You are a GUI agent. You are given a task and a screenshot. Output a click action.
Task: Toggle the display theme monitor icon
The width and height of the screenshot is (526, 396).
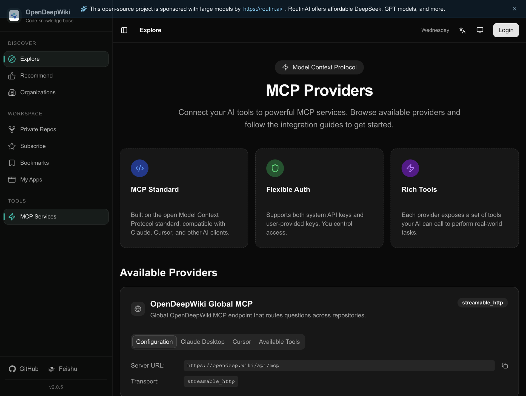click(480, 30)
